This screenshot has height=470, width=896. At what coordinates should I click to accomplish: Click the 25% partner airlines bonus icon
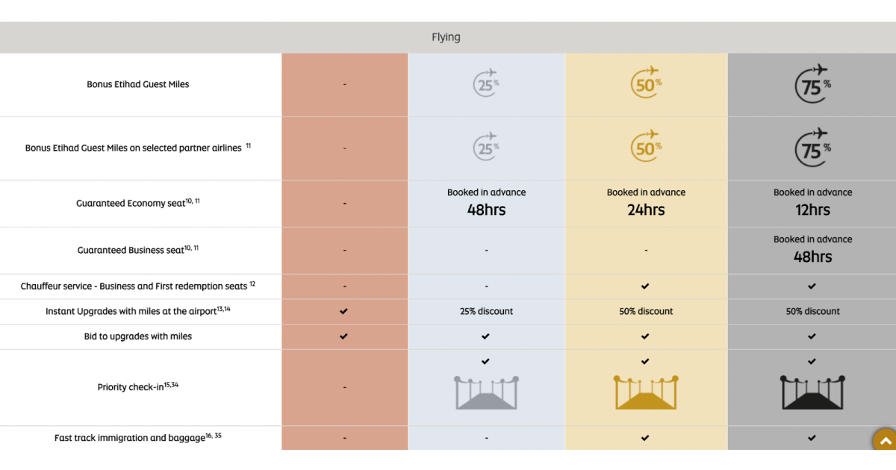(x=486, y=148)
